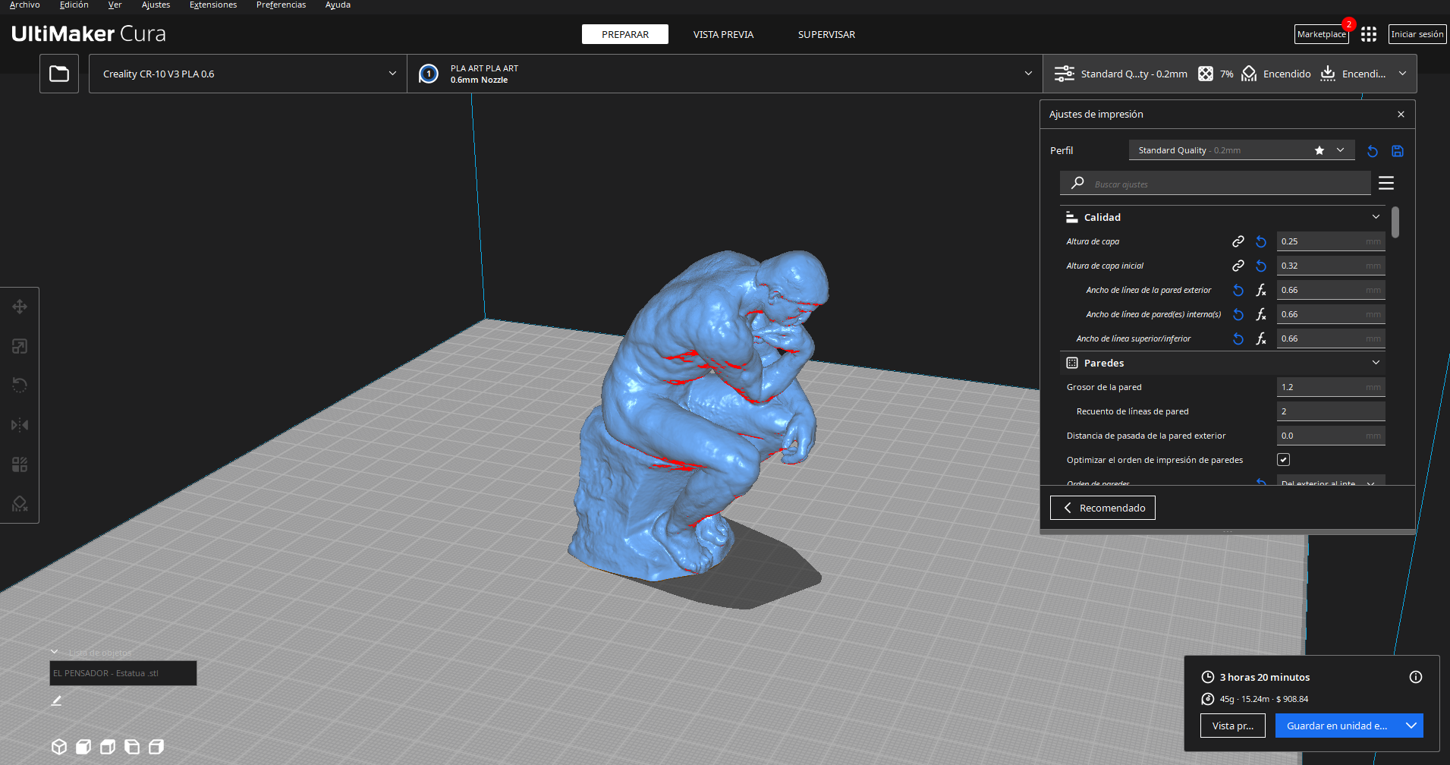Screen dimensions: 1450x765
Task: Switch to left side view cube icon
Action: [132, 747]
